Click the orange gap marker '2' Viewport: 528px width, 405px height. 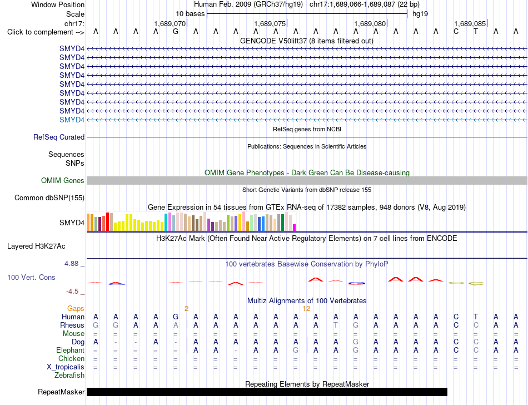pyautogui.click(x=186, y=309)
